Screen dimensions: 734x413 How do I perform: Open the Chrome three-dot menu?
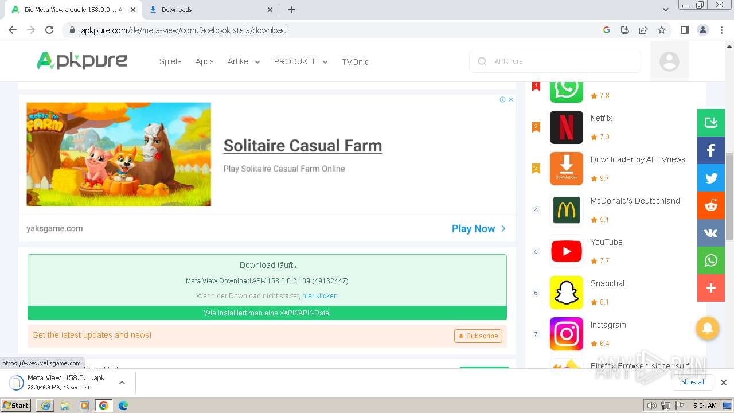click(721, 30)
